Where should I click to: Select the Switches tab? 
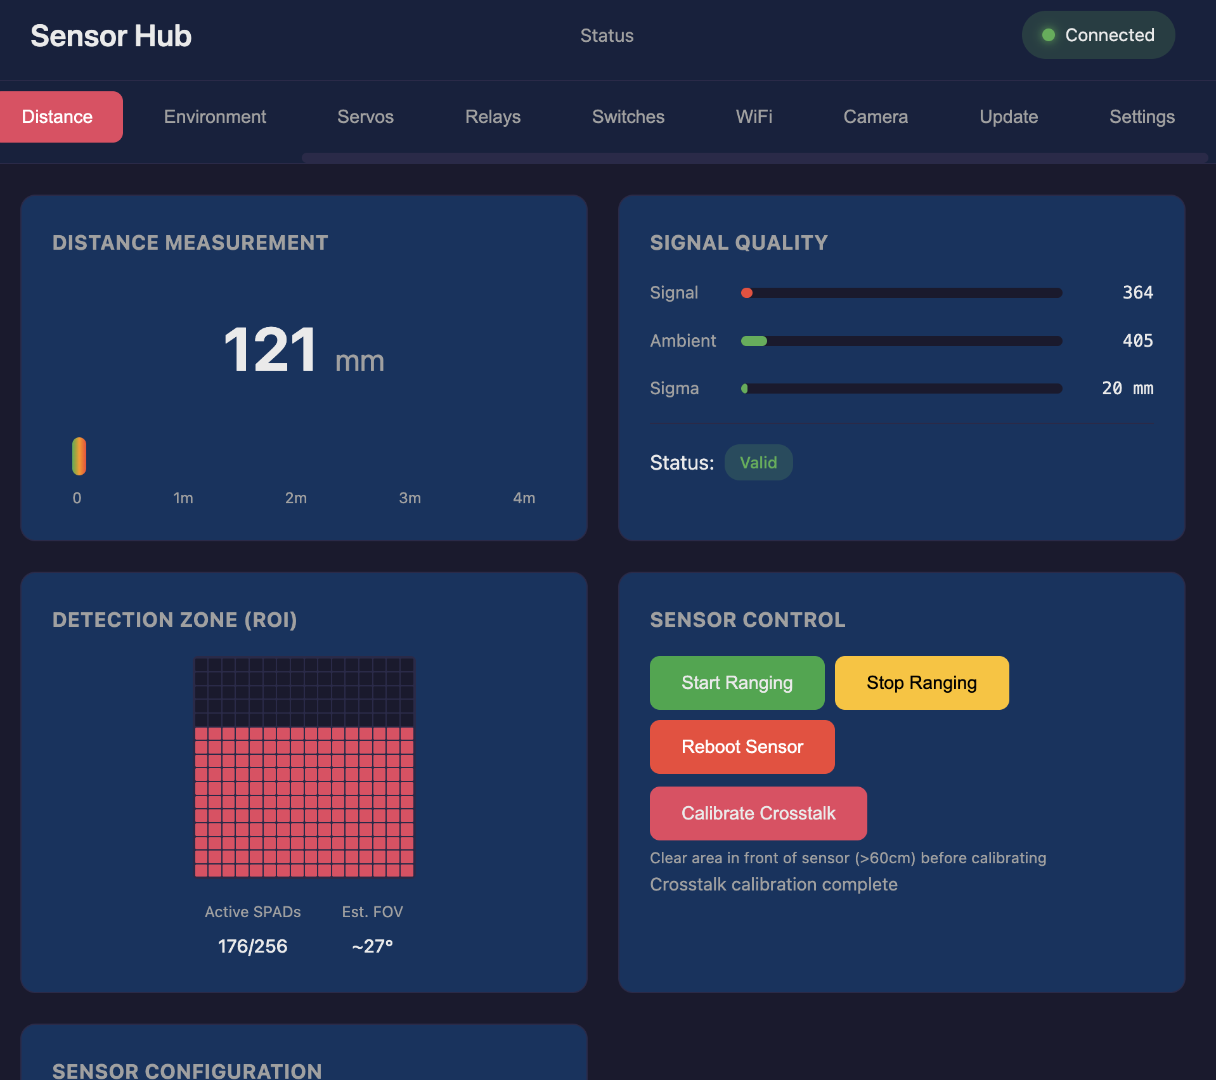[628, 117]
